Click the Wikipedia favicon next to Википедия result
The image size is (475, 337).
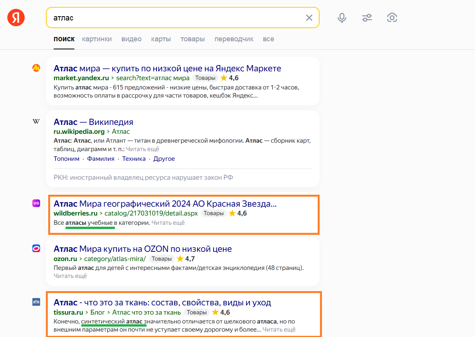(36, 121)
